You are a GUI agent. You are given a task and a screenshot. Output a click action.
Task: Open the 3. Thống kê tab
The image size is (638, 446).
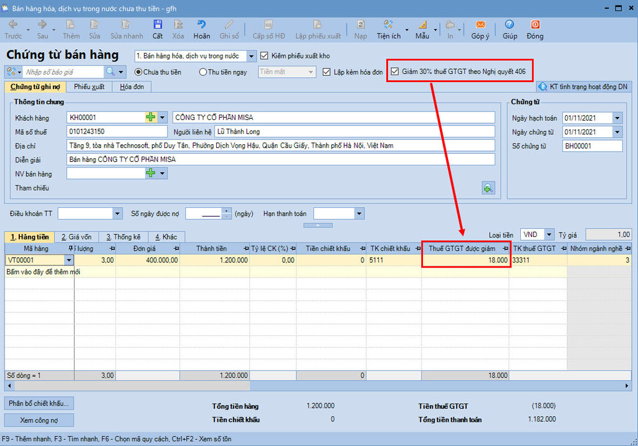tap(123, 237)
